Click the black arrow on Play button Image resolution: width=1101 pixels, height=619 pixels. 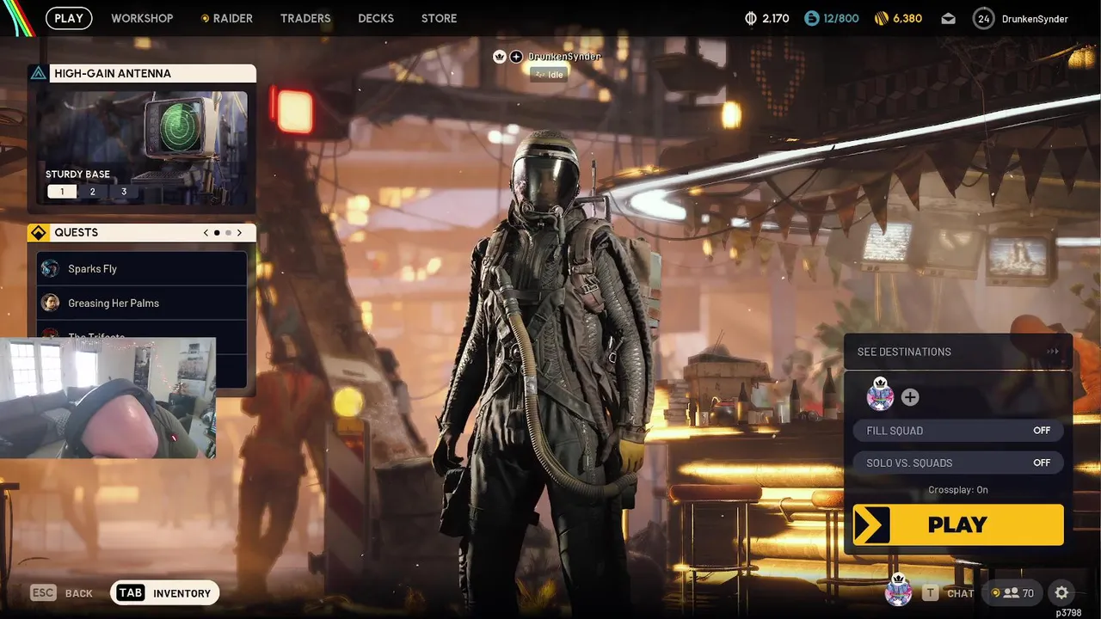click(871, 524)
